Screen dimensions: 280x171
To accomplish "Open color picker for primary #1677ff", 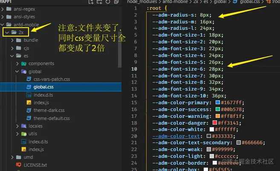I will coord(217,103).
